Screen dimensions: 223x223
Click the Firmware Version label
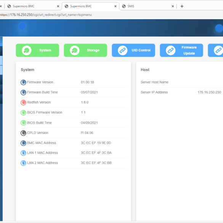40,82
